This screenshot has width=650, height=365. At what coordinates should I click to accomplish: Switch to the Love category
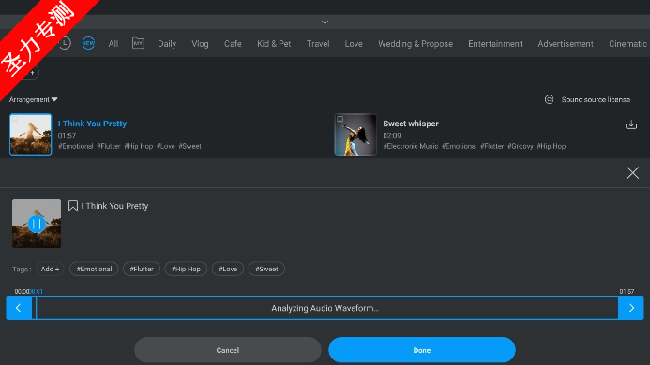tap(354, 44)
